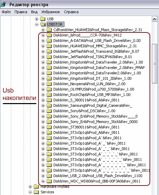Collapse the USBSTOR key
Image resolution: width=159 pixels, height=195 pixels.
(36, 24)
